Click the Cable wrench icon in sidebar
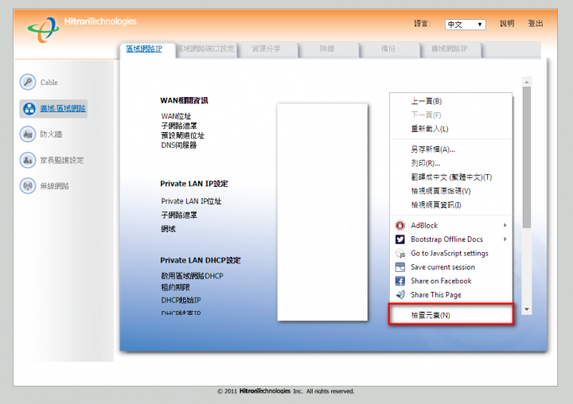The width and height of the screenshot is (573, 404). [28, 82]
